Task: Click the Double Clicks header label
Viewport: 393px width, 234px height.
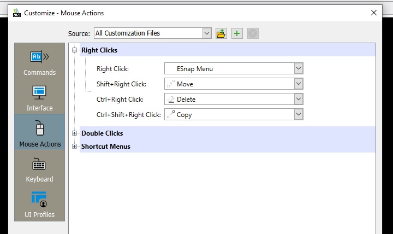Action: tap(102, 133)
